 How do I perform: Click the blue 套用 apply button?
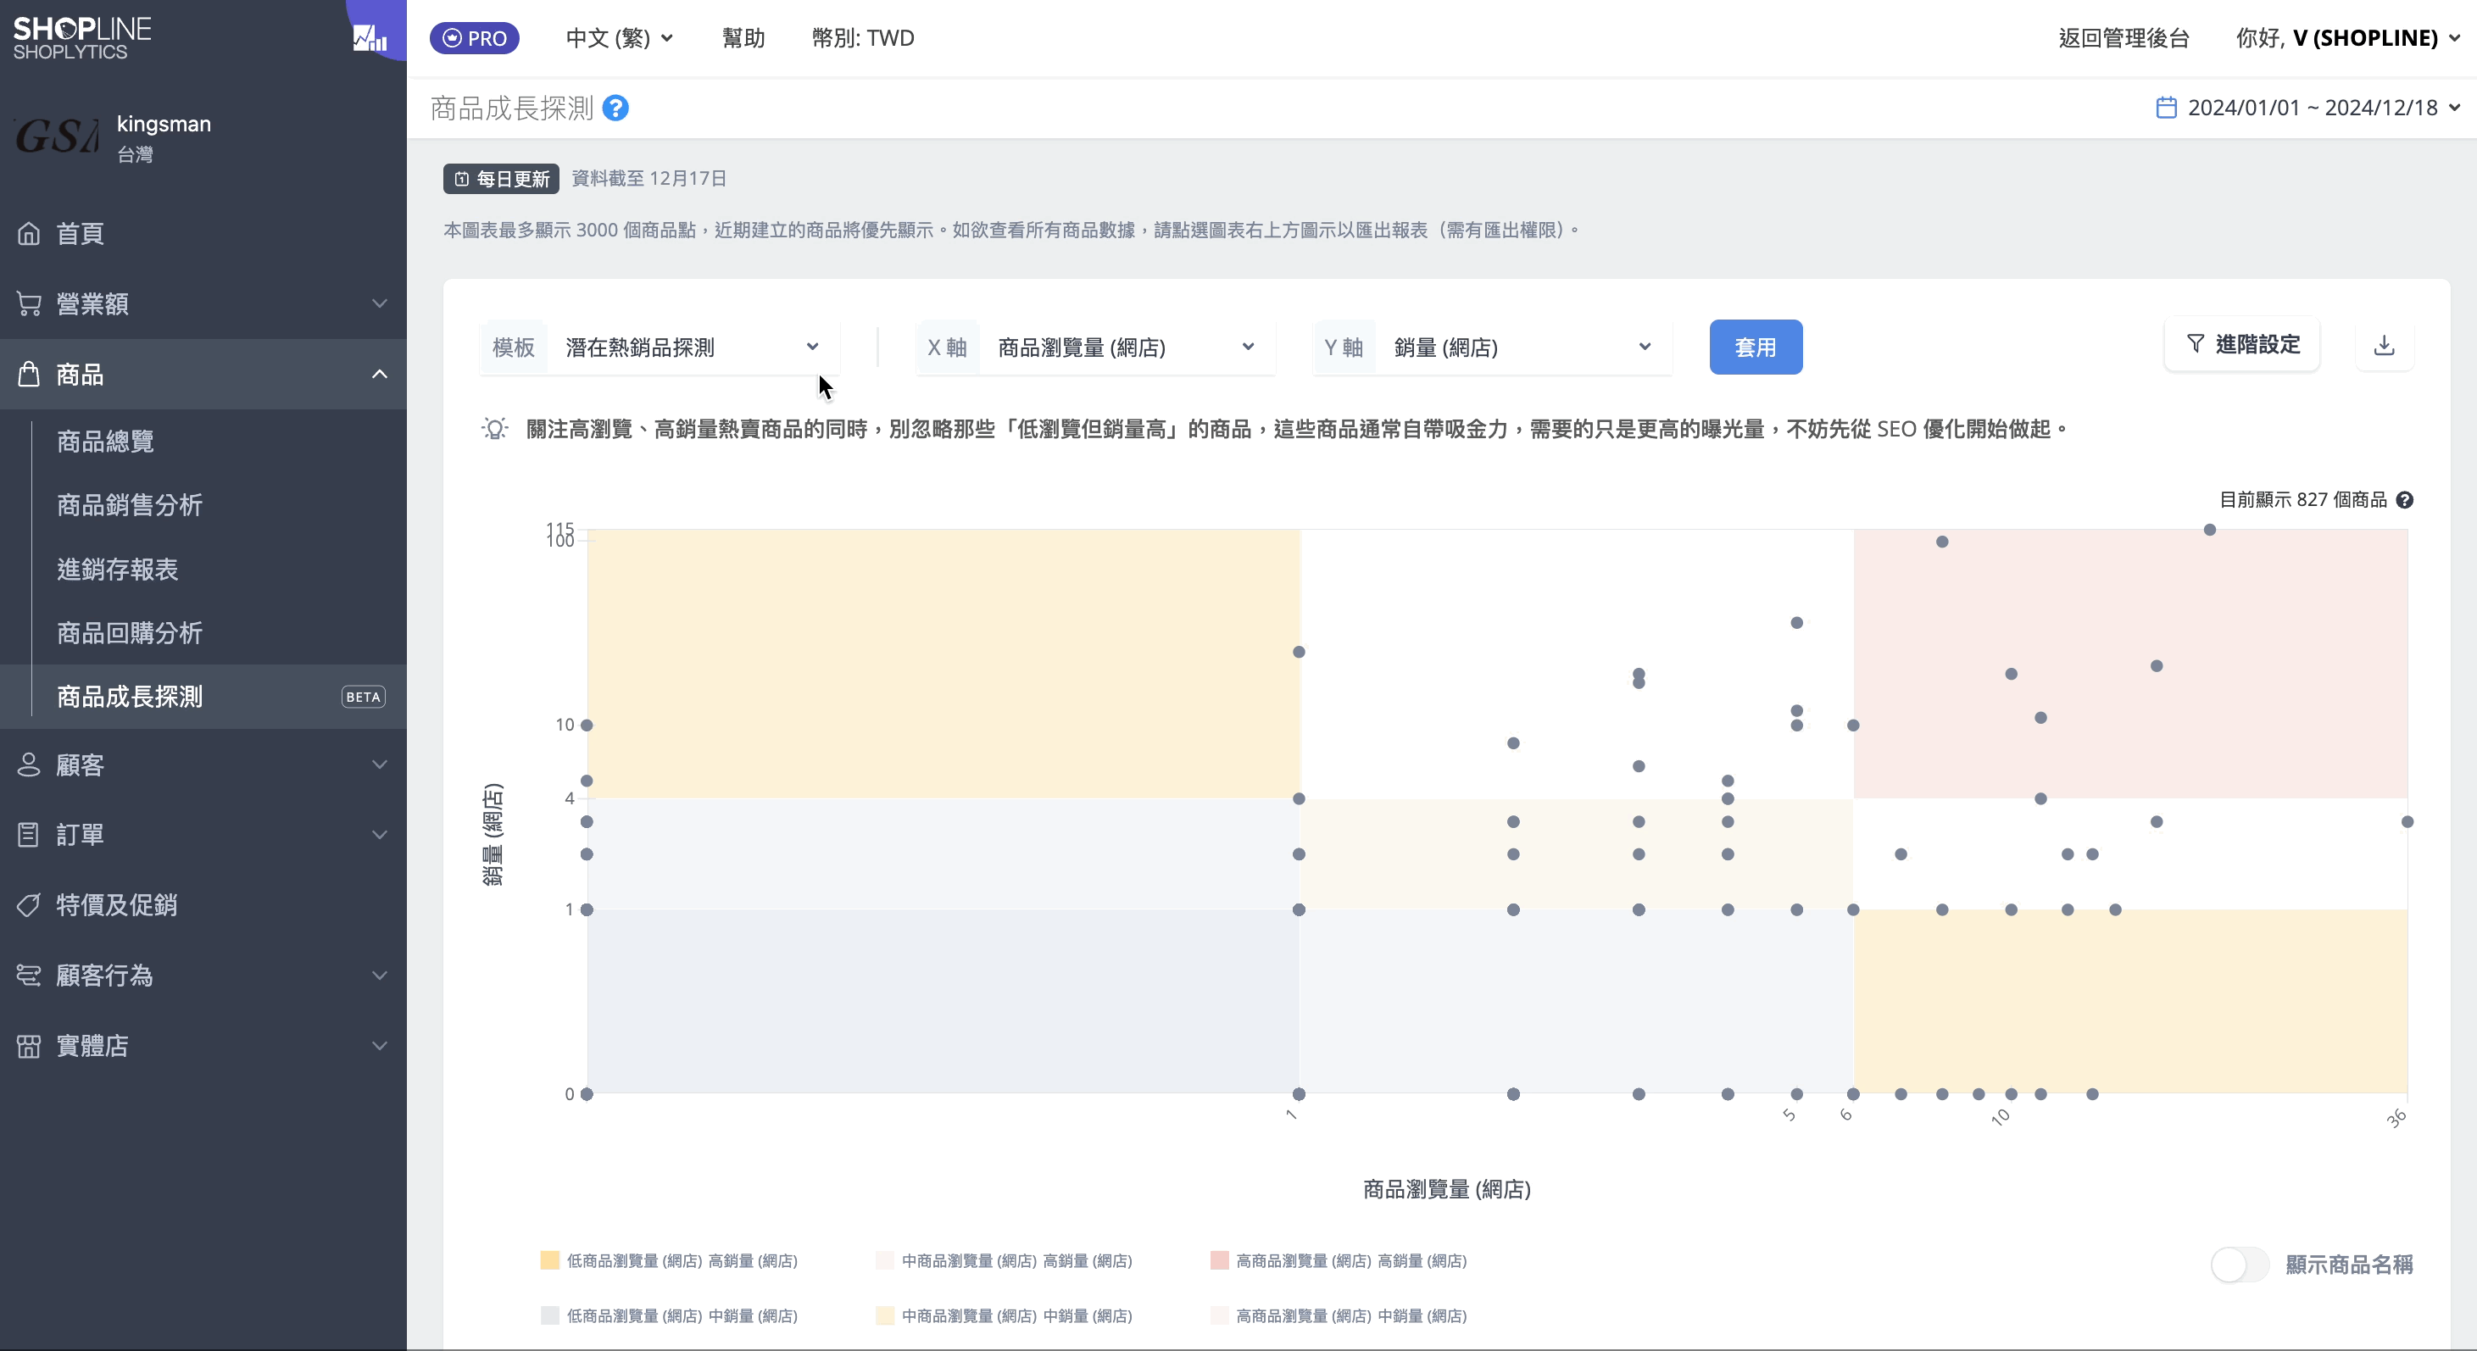coord(1756,347)
